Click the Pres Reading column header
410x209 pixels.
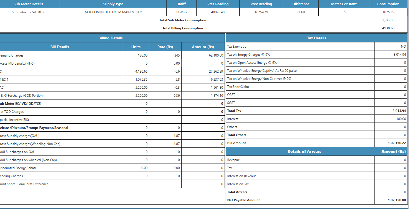218,4
